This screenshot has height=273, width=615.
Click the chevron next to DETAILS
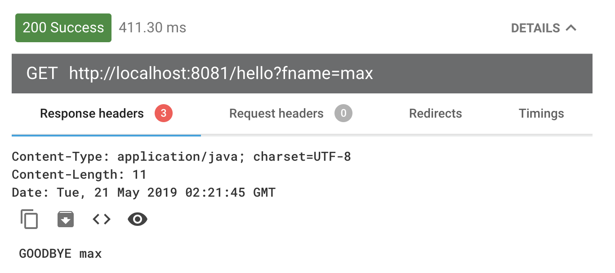pos(570,28)
